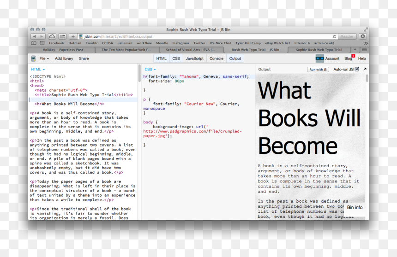Toggle the HTML panel button
Screen dimensions: 397x257
161,58
